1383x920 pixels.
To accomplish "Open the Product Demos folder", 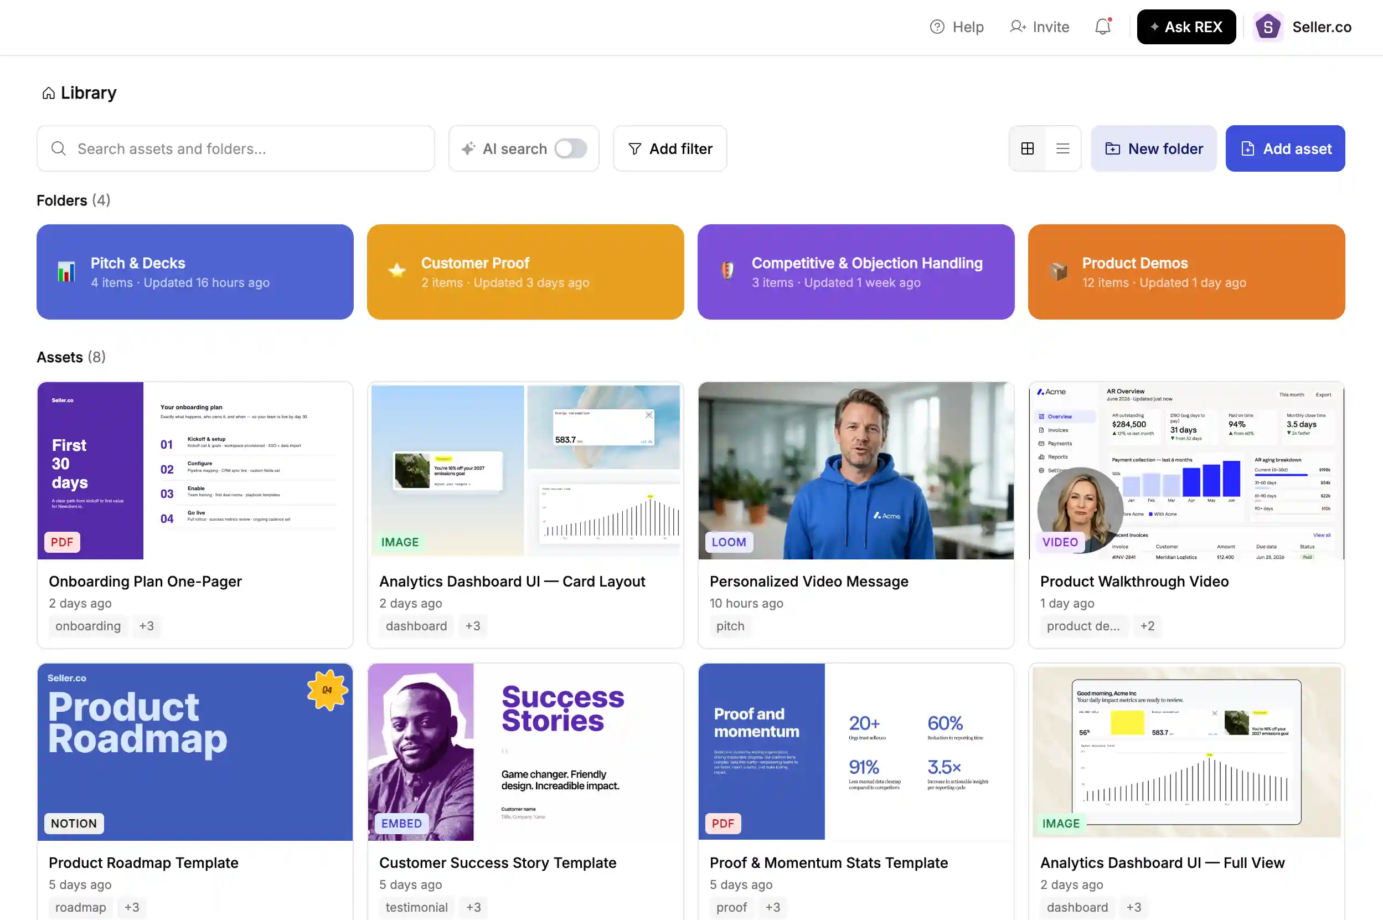I will (x=1186, y=271).
